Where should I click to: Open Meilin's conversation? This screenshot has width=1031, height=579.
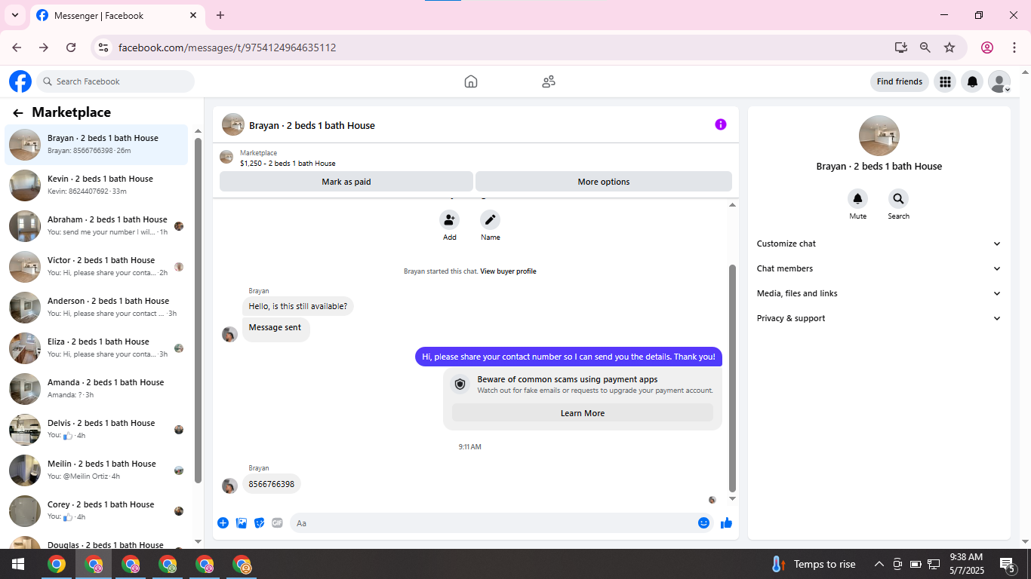[x=97, y=470]
